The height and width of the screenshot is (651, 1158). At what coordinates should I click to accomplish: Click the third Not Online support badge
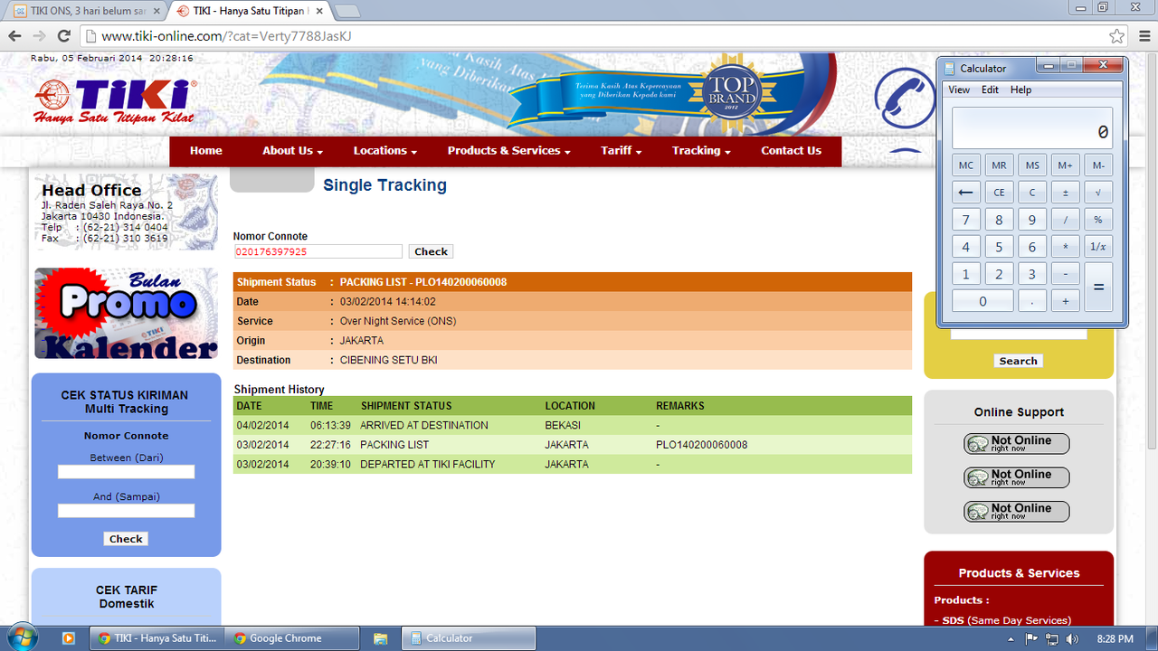1017,512
